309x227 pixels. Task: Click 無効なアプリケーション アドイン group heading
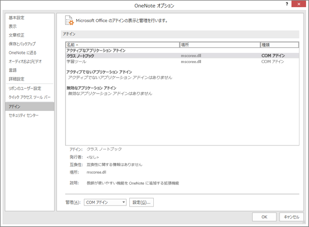[92, 87]
